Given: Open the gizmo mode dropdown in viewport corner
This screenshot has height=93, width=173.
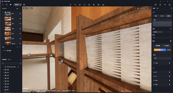Looking at the screenshot, I should (25, 8).
